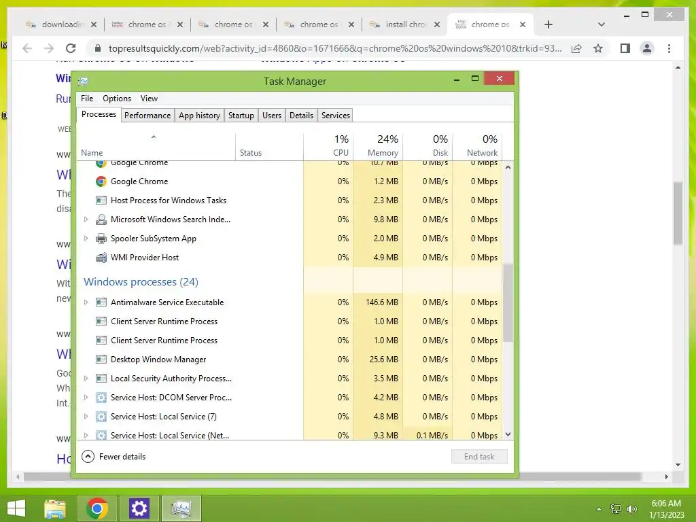Expand Local Security Authority Process
Viewport: 696px width, 522px height.
(x=86, y=378)
